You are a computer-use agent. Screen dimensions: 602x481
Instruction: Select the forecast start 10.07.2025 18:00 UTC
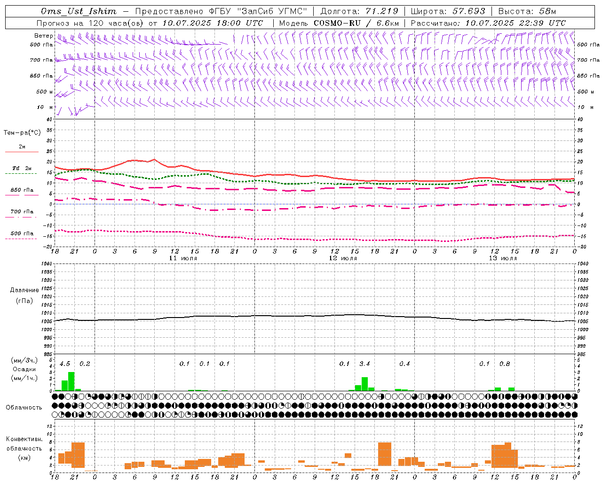(213, 23)
